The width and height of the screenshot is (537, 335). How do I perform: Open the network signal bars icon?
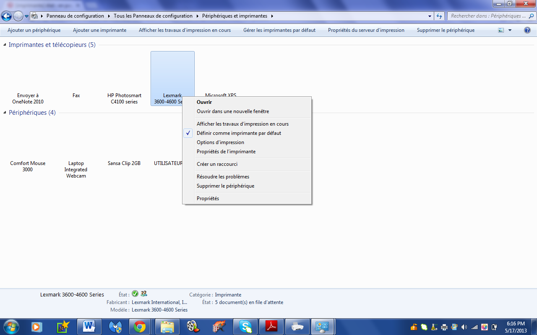point(474,327)
